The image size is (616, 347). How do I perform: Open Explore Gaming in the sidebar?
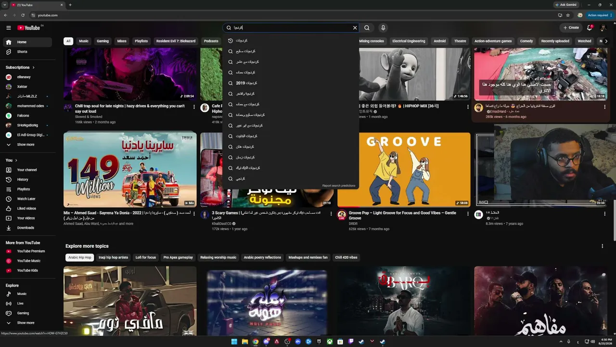[28, 313]
